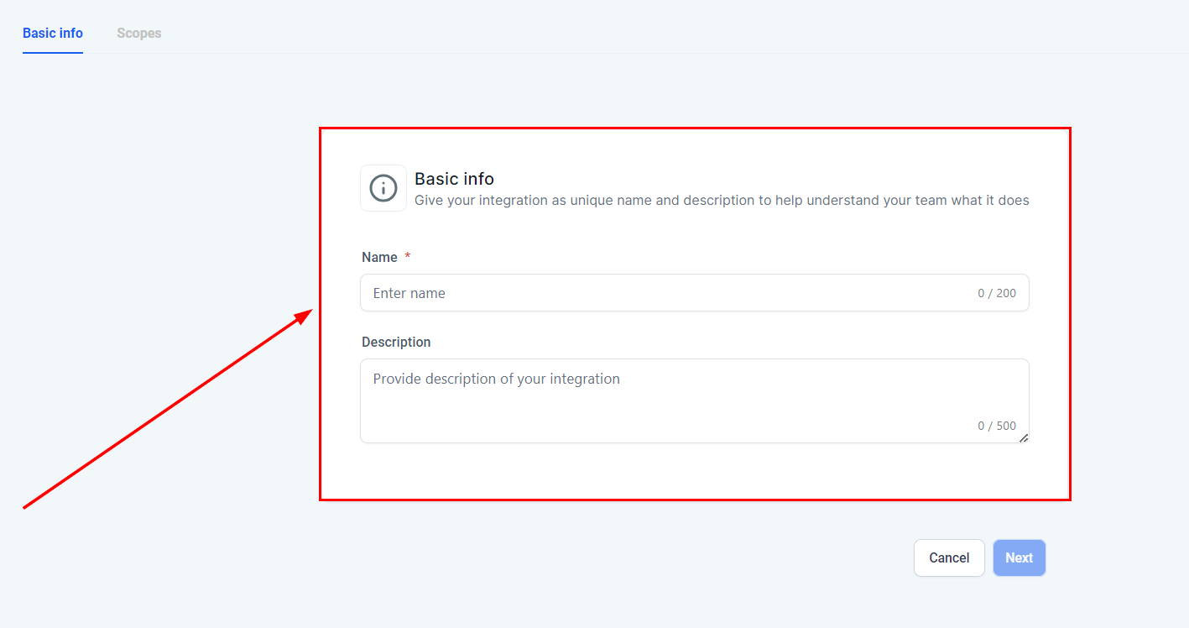Click the textarea resize handle
This screenshot has height=628, width=1189.
1024,437
